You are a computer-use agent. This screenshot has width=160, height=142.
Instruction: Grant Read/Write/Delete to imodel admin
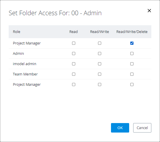[x=132, y=64]
